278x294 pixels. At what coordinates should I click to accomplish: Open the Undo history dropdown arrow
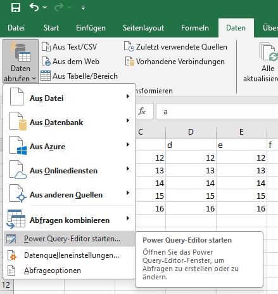(x=44, y=8)
